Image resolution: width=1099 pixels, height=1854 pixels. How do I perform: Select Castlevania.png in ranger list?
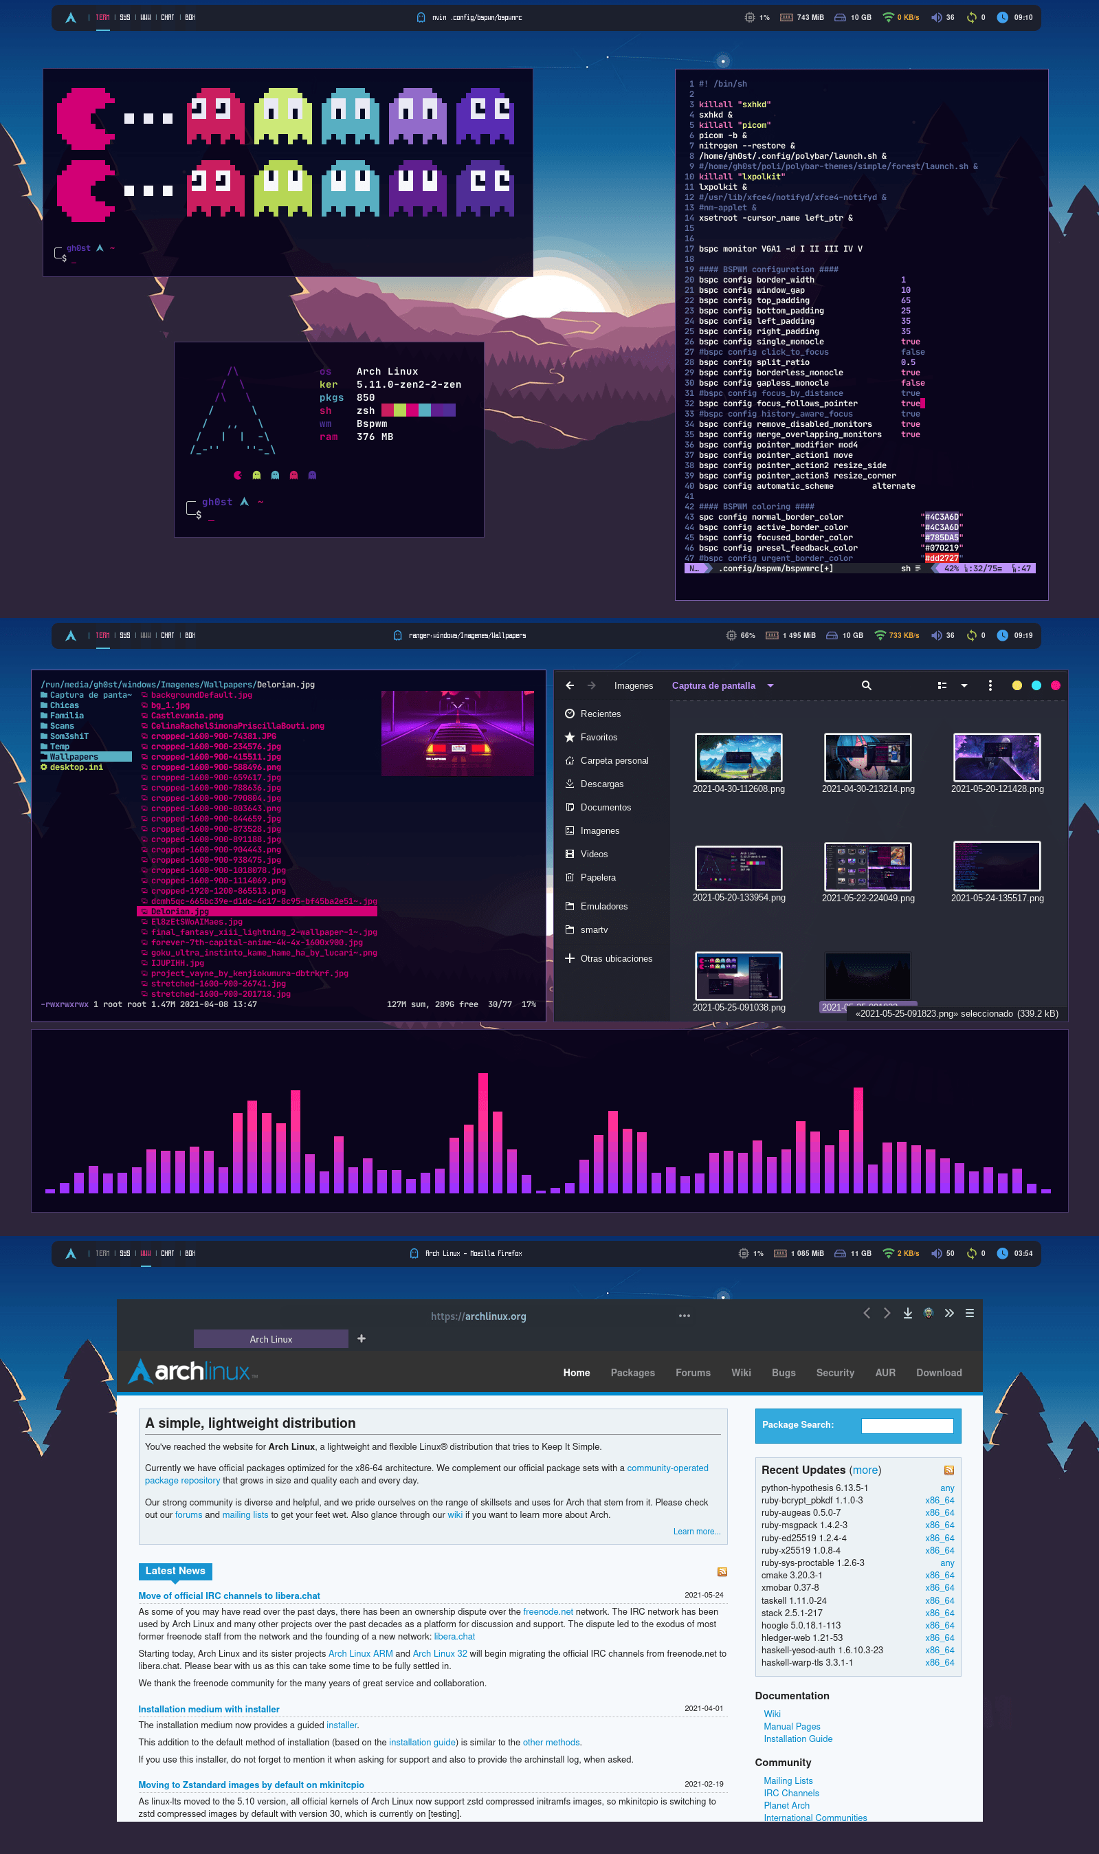click(x=187, y=715)
